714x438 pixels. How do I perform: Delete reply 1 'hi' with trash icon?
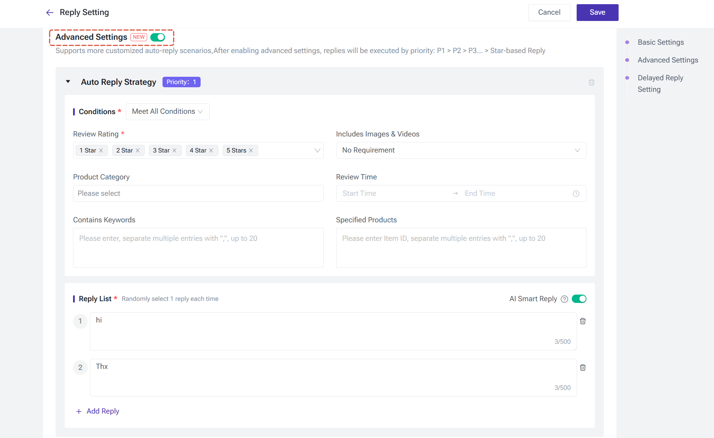click(583, 321)
